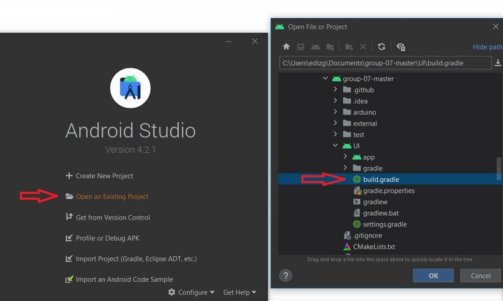Close the Open File or Project dialog
503x301 pixels.
pos(495,26)
